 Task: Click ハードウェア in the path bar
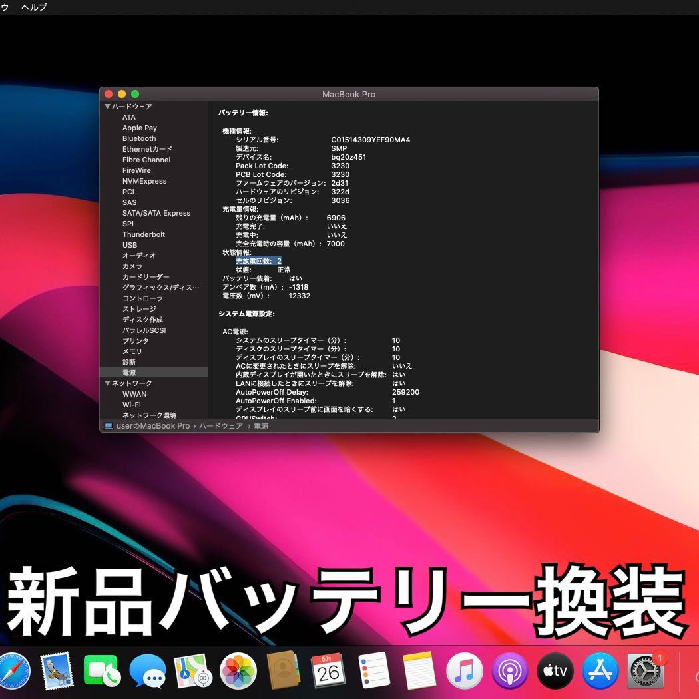[x=220, y=426]
